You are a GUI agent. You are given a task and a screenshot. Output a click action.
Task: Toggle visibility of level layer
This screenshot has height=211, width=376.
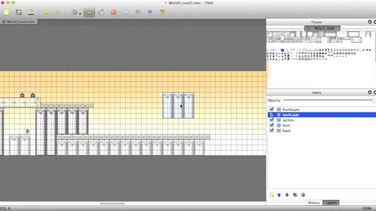click(x=271, y=125)
